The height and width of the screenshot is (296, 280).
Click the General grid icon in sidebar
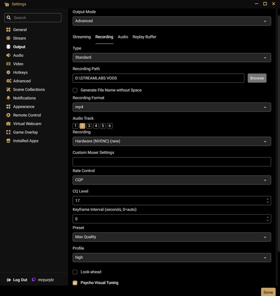[x=8, y=30]
